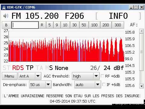The height and width of the screenshot is (109, 145).
Task: Click AF list scrollbar up arrow
Action: pyautogui.click(x=141, y=31)
